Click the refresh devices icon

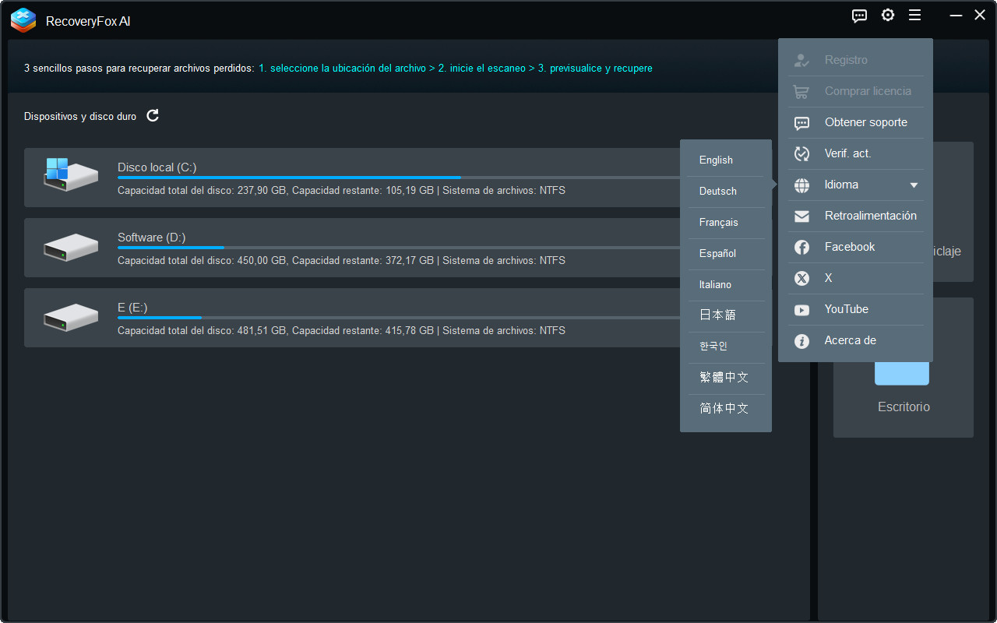coord(153,116)
